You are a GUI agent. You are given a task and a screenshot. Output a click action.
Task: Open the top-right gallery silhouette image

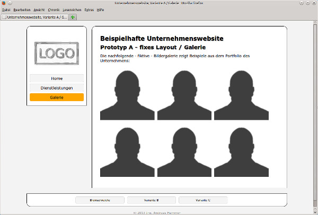point(241,95)
